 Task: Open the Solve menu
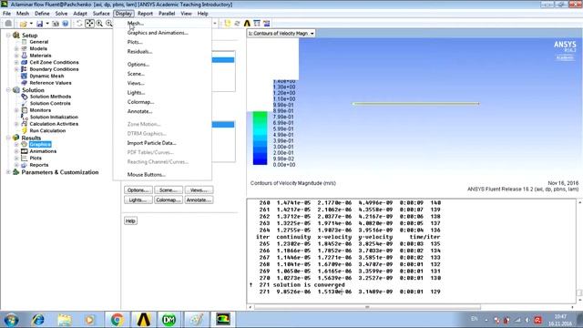point(61,14)
